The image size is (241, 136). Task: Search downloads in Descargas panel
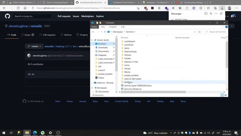click(x=211, y=14)
